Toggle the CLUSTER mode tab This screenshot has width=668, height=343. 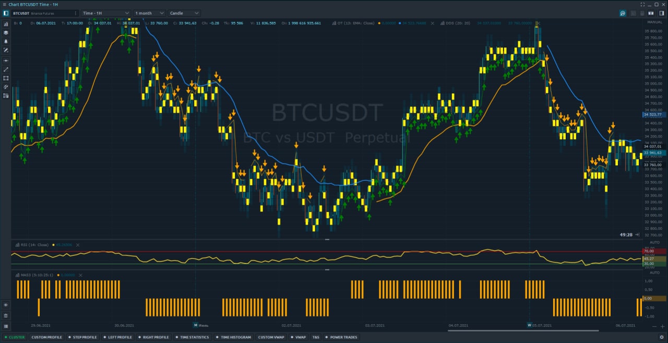click(x=15, y=337)
